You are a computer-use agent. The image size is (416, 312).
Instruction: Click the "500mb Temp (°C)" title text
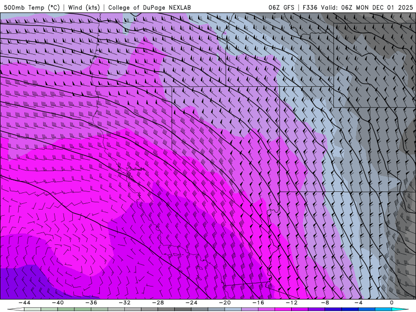(x=32, y=7)
